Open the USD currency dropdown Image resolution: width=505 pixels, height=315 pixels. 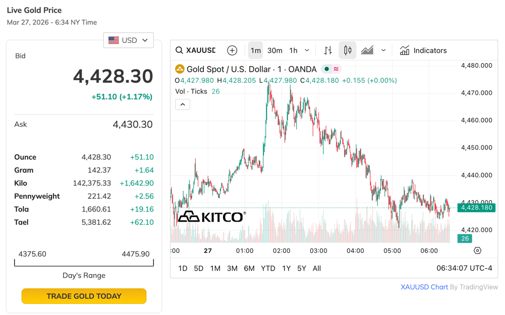point(129,40)
